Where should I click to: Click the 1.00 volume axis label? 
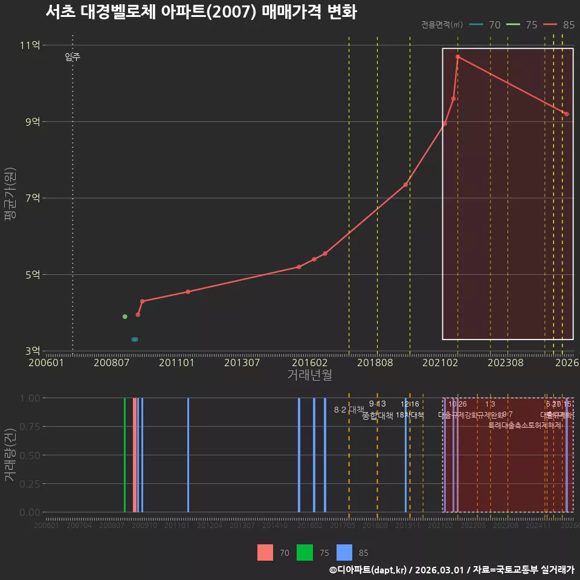[x=30, y=398]
